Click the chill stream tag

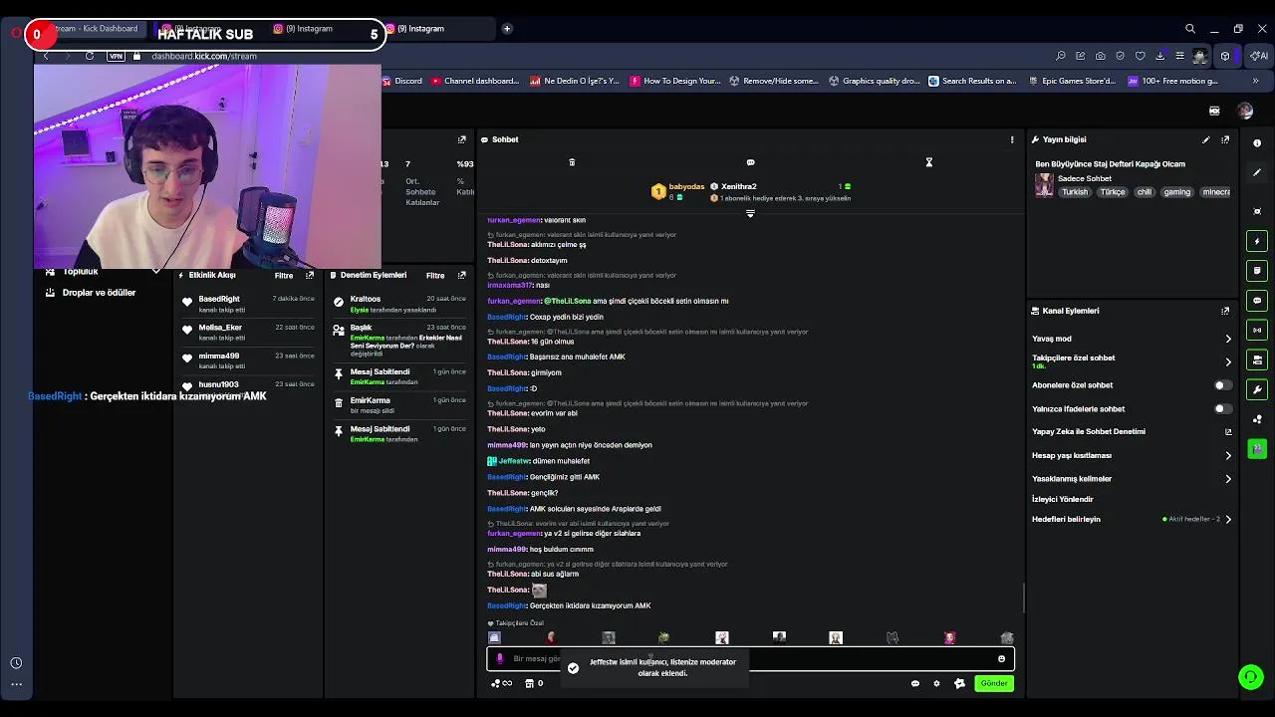(x=1144, y=192)
